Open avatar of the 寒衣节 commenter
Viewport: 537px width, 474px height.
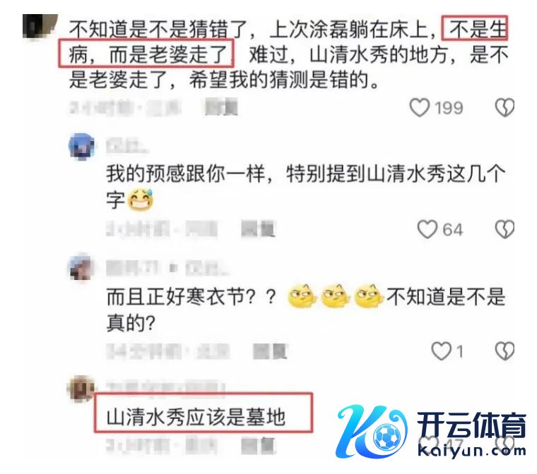[81, 268]
